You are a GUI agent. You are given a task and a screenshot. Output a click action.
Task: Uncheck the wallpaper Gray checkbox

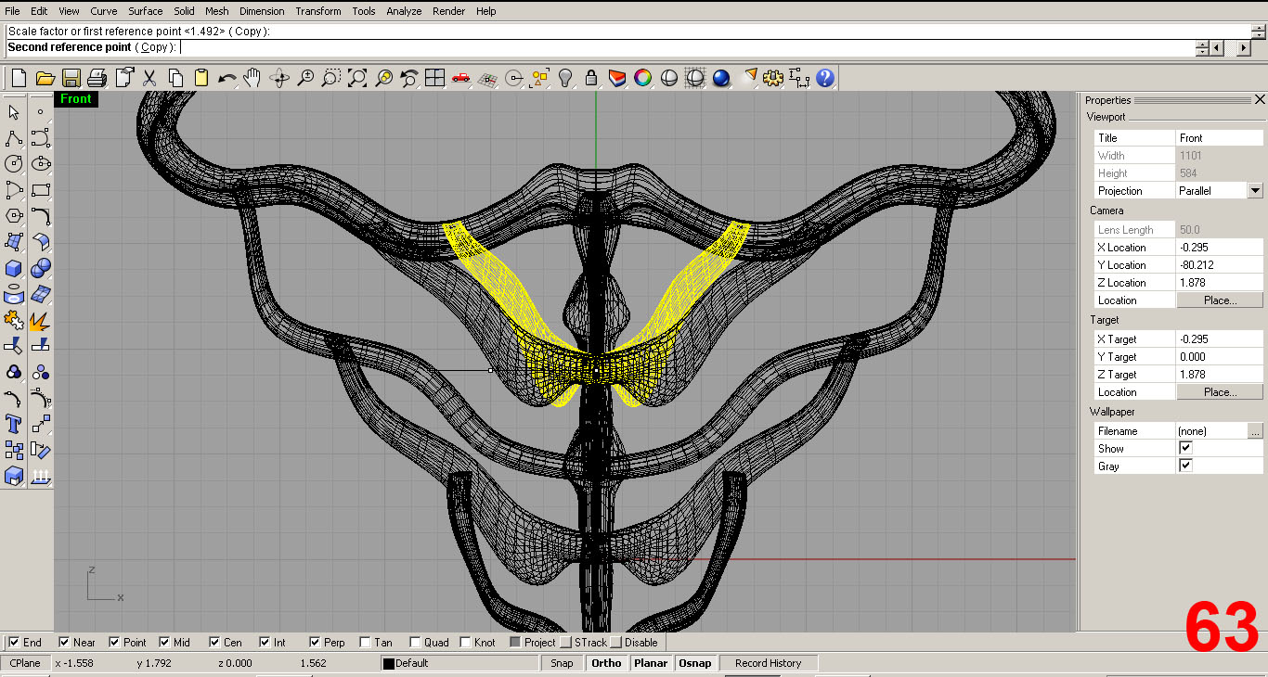[1185, 466]
